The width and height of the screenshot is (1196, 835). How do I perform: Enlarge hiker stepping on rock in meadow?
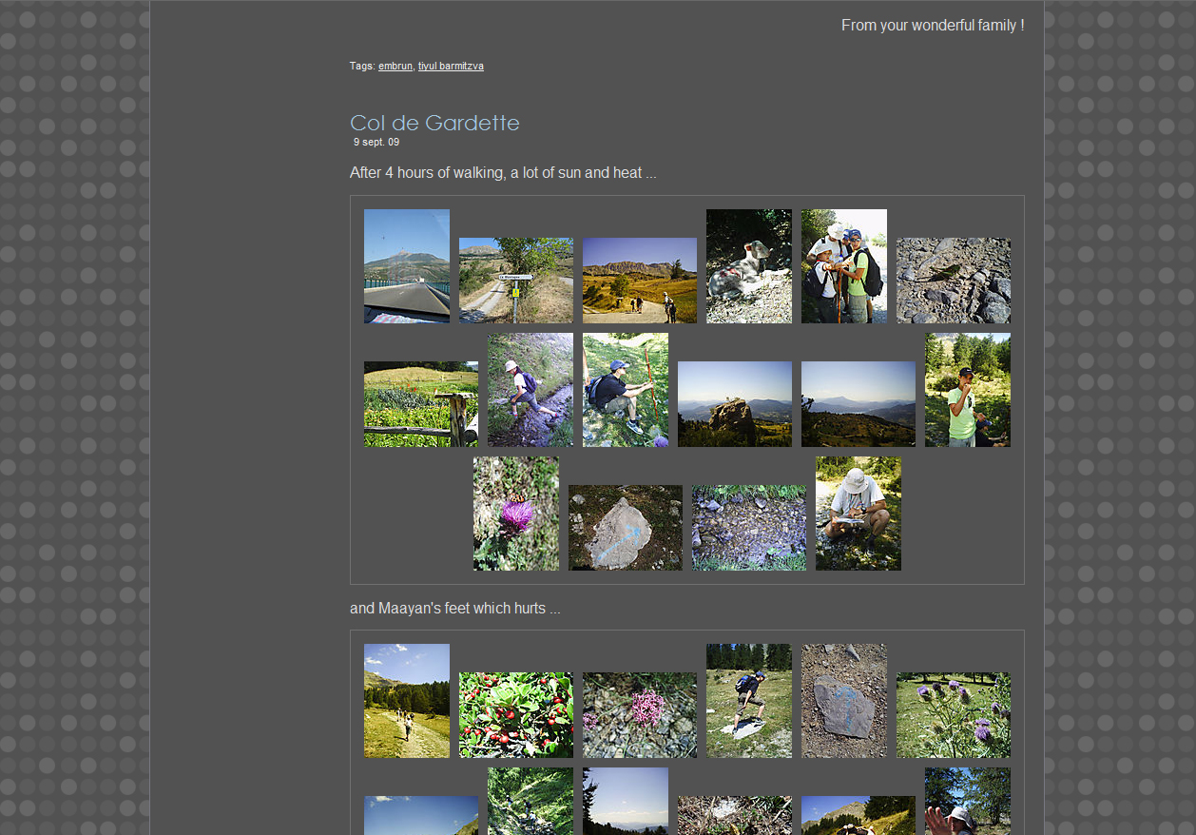[749, 700]
